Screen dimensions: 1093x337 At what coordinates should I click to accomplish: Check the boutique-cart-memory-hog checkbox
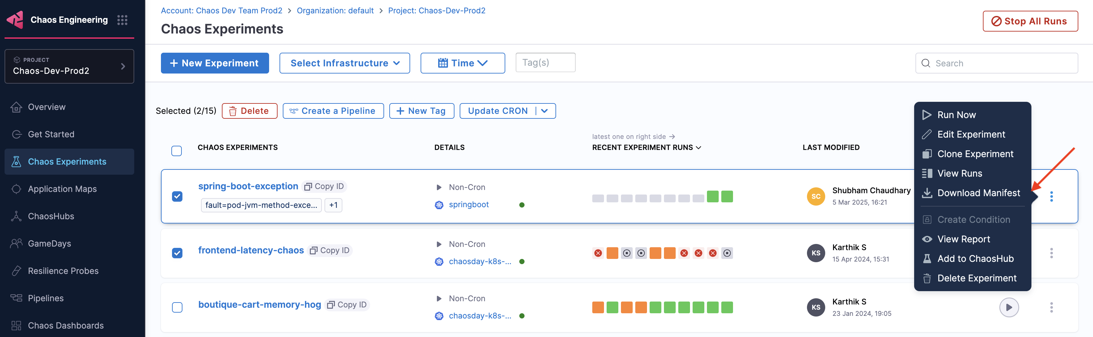177,307
